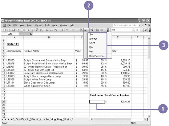Print the worksheet with Print icon
This screenshot has width=169, height=126.
(27, 30)
